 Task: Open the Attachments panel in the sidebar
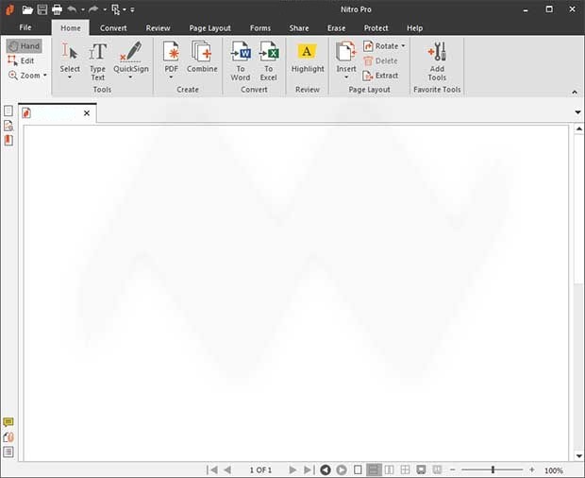point(8,437)
